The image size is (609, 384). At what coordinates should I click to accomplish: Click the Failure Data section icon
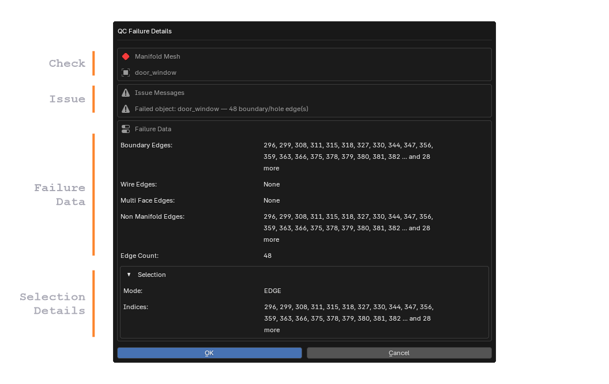point(126,129)
